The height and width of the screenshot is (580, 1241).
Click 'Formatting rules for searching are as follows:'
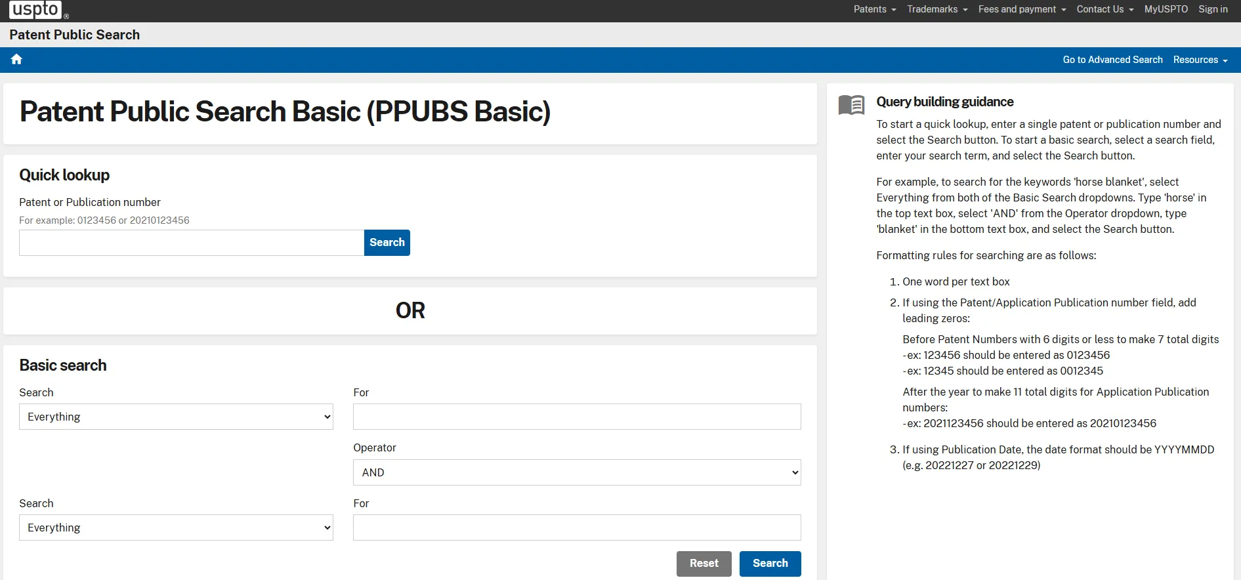986,255
